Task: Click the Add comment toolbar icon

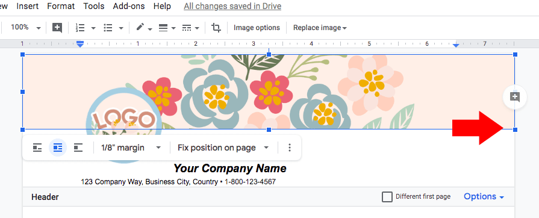Action: tap(57, 28)
